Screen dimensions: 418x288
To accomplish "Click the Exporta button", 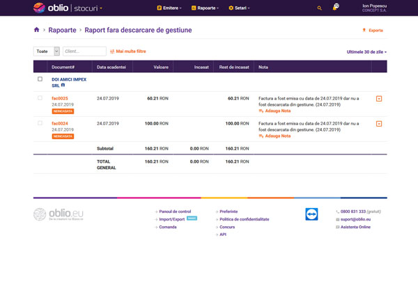I will tap(373, 31).
